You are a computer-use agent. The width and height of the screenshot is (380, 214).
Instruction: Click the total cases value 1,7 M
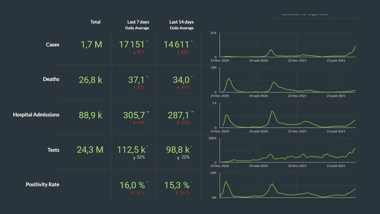click(x=91, y=44)
